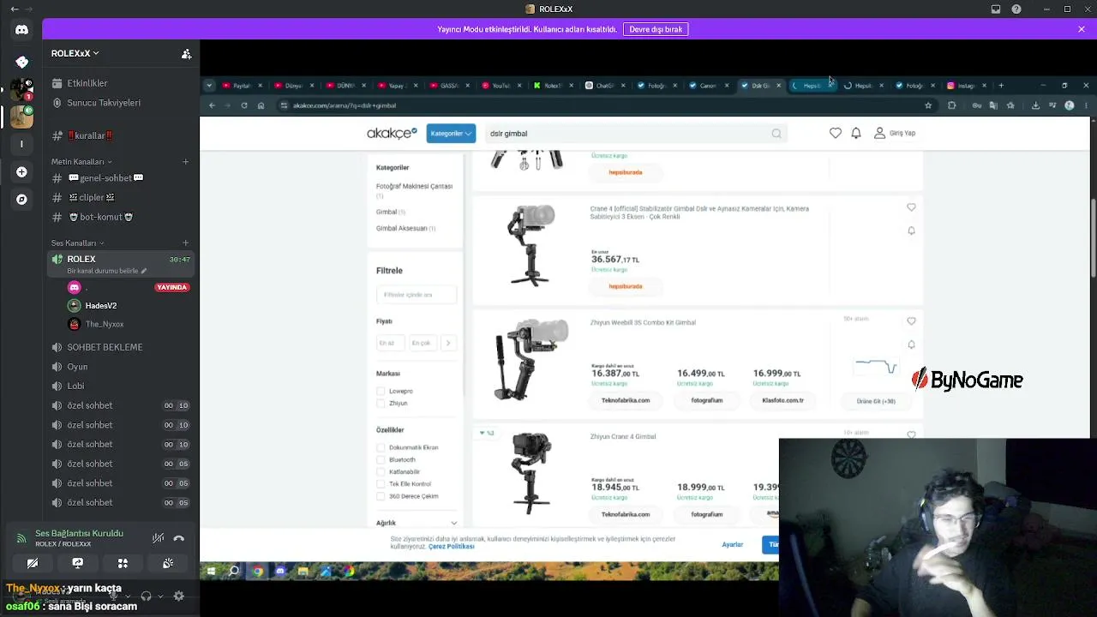Screen dimensions: 1097x617
Task: Create a new text channel under Metin Kanalları
Action: 185,162
